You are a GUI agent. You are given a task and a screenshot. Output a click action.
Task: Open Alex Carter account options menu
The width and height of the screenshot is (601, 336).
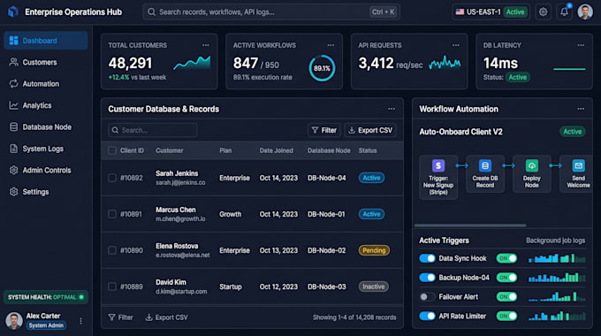pos(81,321)
